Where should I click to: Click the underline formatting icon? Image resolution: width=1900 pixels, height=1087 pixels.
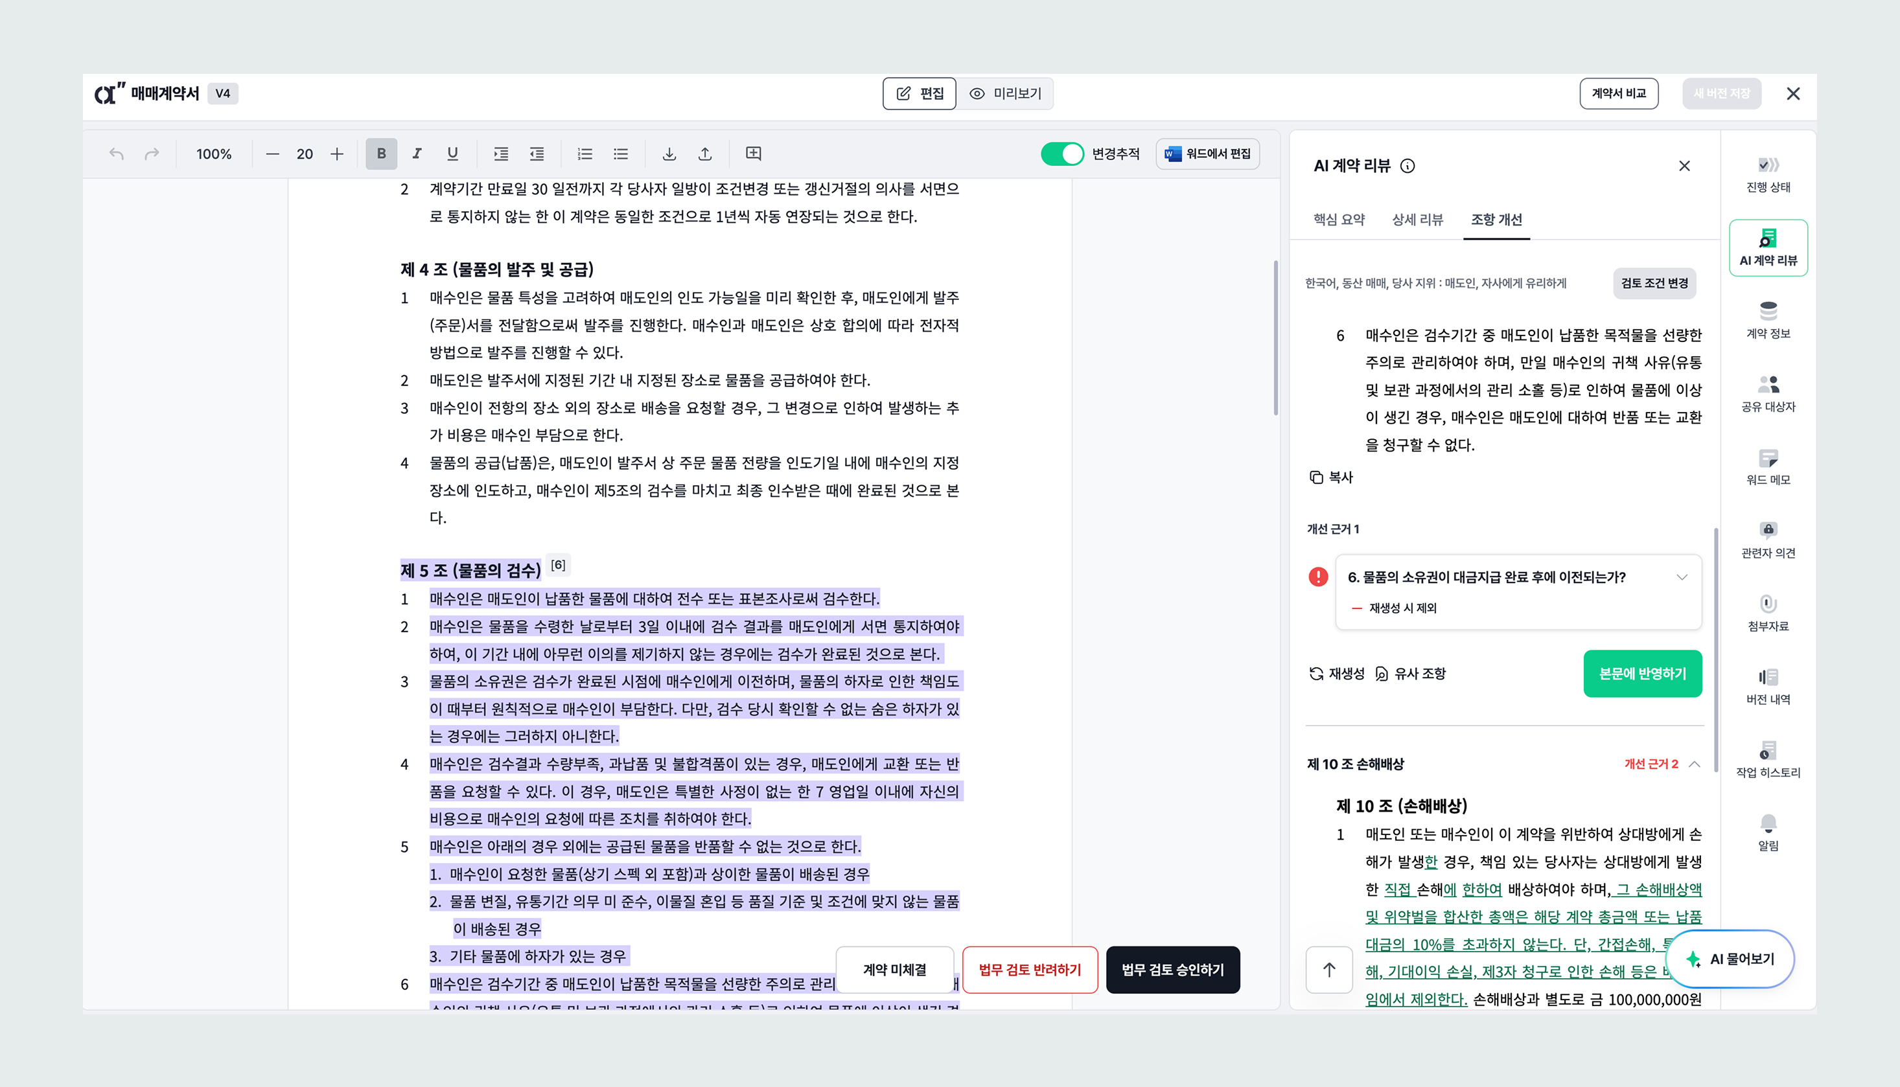coord(452,154)
